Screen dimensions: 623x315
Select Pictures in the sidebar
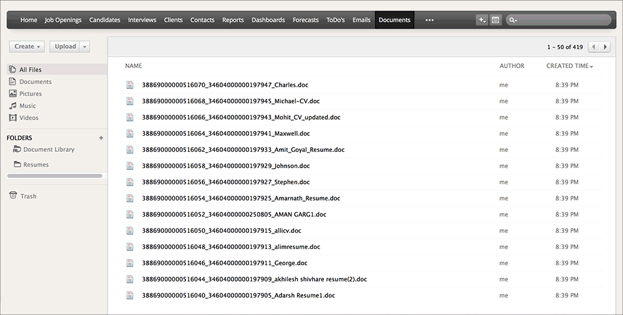[x=31, y=93]
